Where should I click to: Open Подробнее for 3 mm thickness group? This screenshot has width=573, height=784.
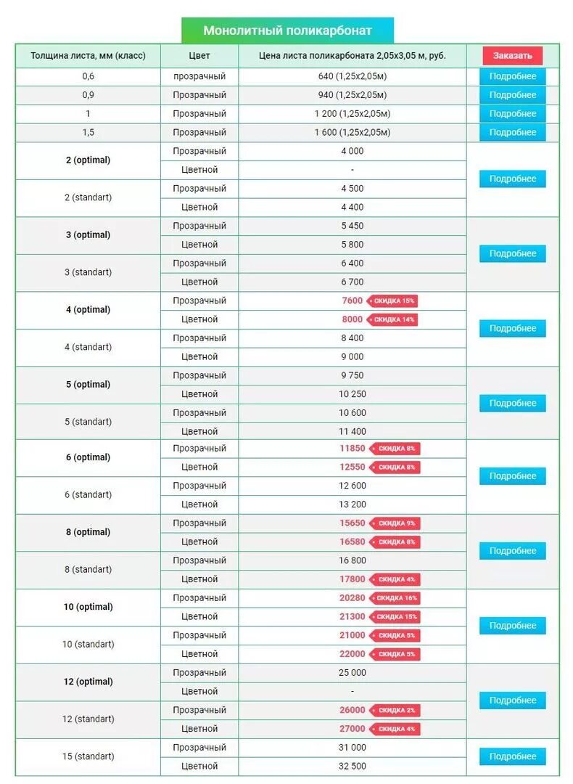click(x=512, y=253)
